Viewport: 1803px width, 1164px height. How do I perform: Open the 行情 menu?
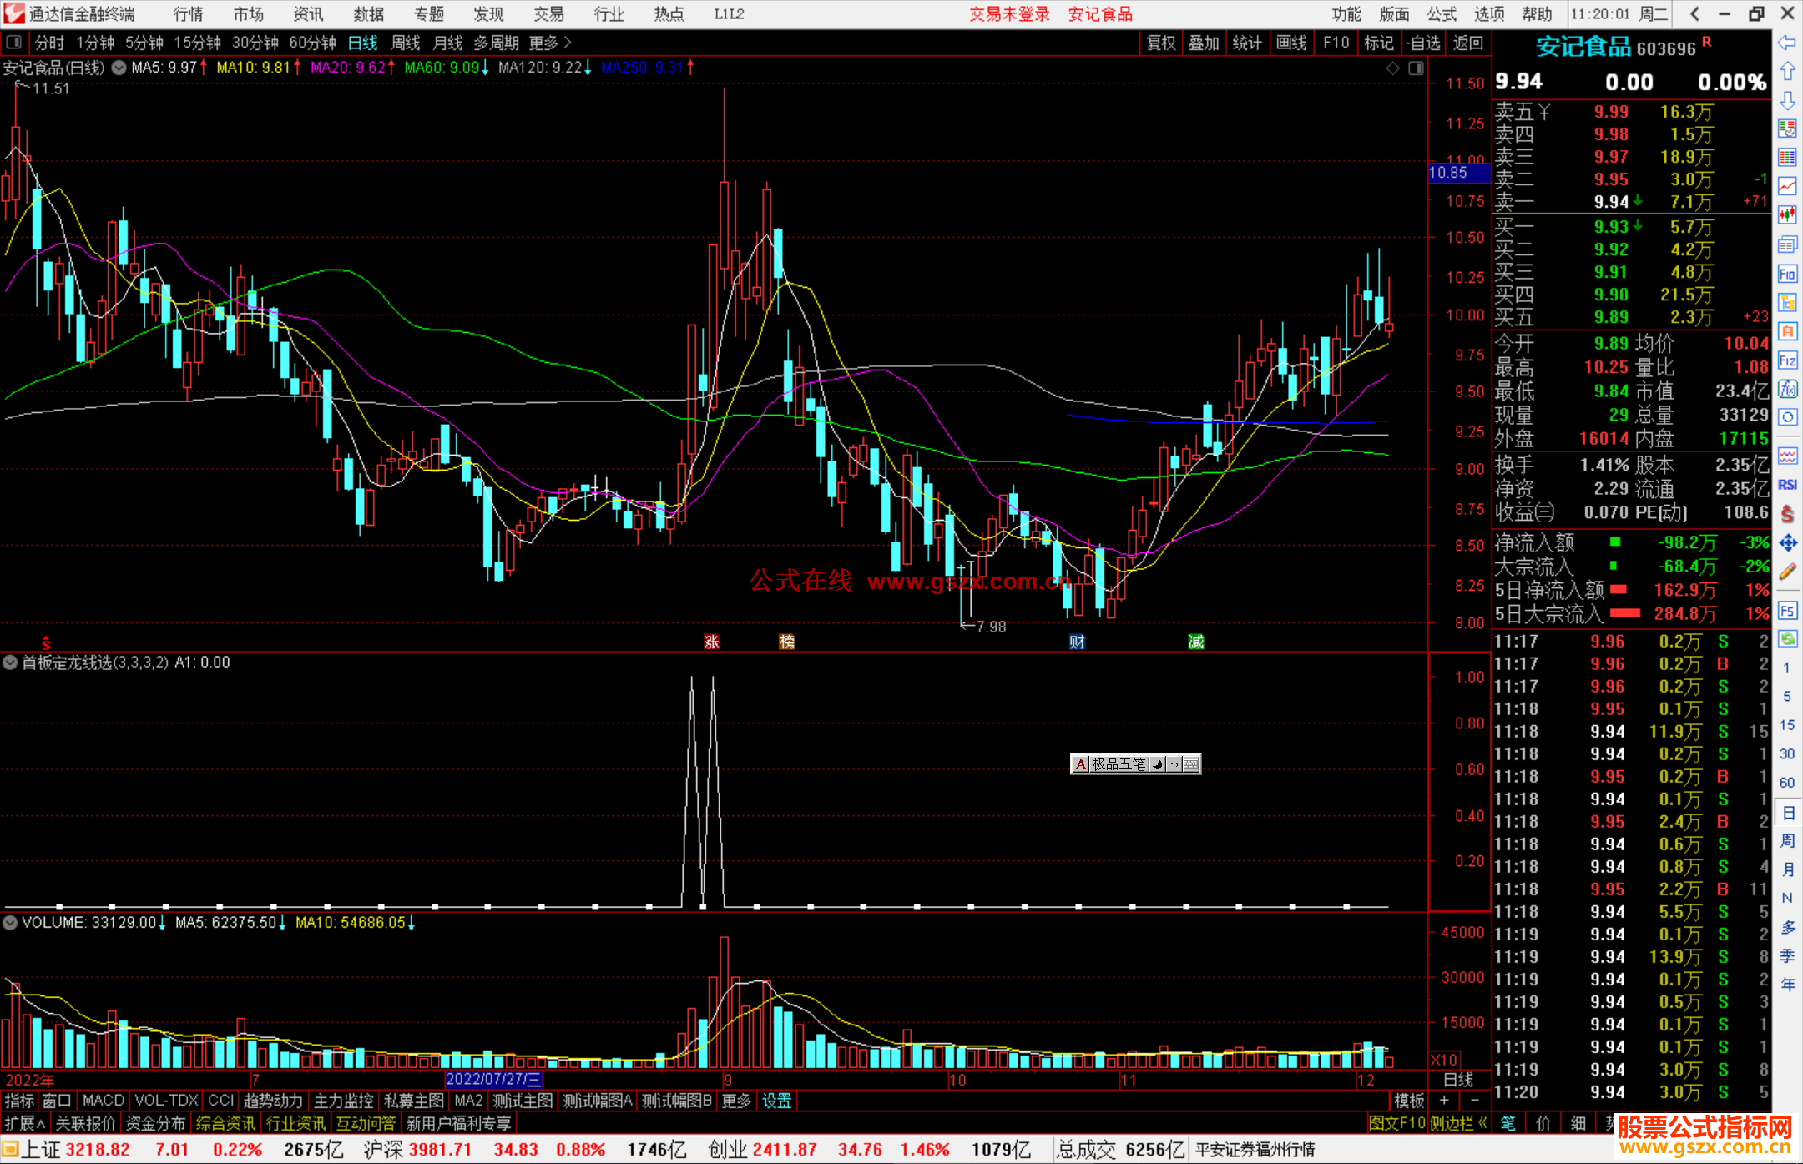click(189, 14)
